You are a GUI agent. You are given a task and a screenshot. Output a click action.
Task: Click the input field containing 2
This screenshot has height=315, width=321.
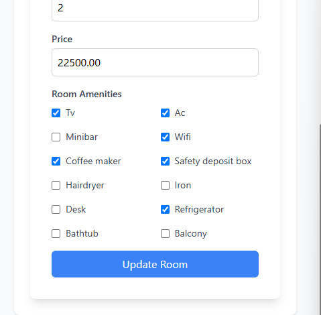click(155, 9)
